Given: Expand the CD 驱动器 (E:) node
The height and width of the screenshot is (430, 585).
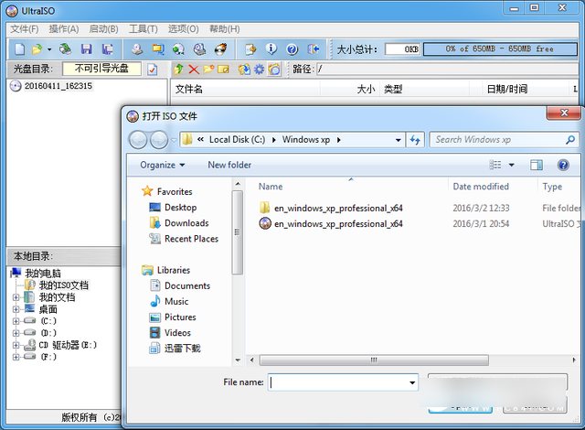Looking at the screenshot, I should coord(16,345).
